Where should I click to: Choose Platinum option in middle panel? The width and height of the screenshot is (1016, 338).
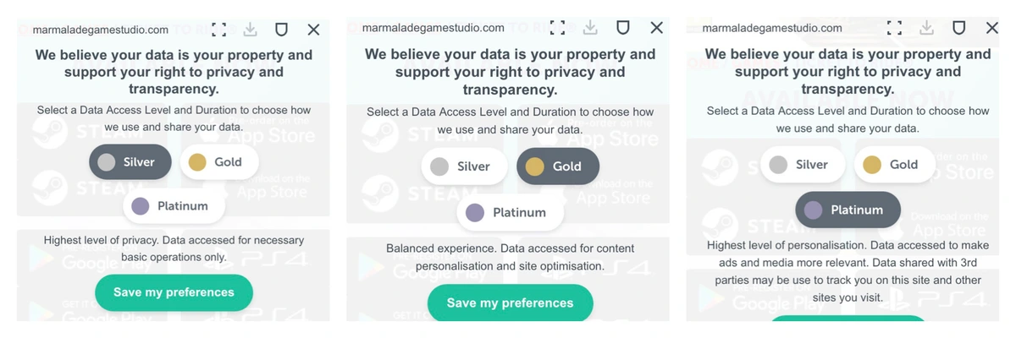click(510, 212)
